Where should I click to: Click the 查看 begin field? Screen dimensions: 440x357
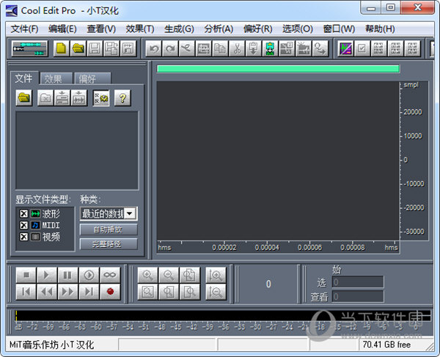358,296
